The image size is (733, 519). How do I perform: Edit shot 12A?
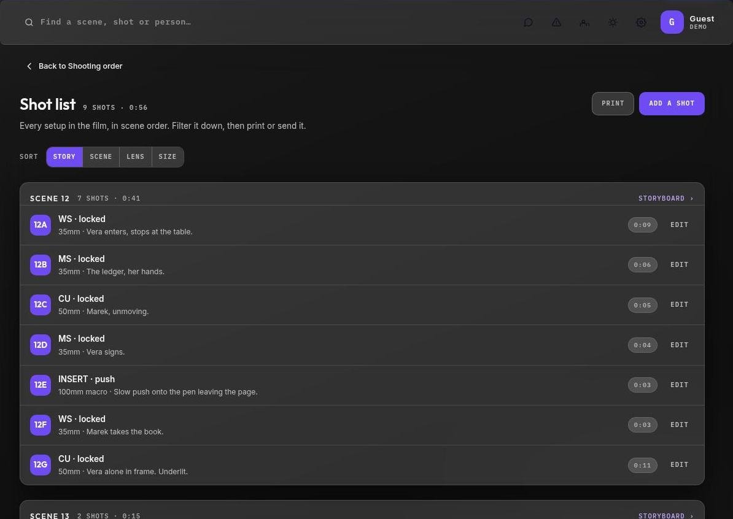click(679, 225)
